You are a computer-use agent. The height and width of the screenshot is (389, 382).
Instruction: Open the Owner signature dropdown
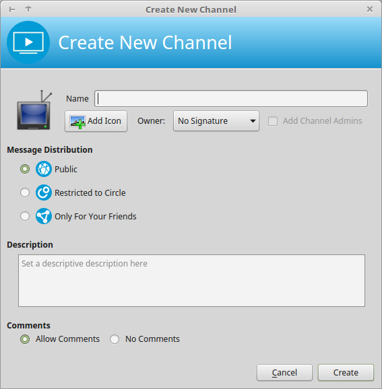[x=216, y=121]
